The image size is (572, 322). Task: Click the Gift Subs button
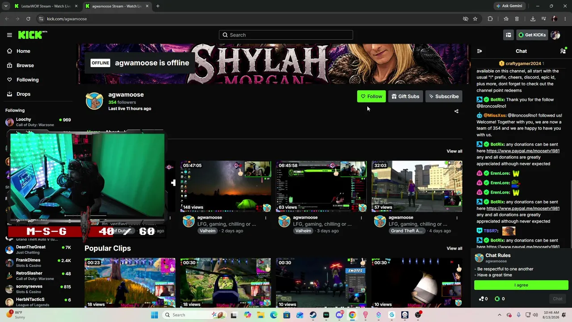pos(405,96)
